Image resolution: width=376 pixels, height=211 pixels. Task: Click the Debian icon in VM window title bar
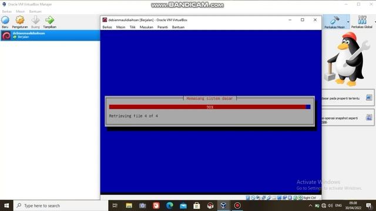(x=105, y=20)
